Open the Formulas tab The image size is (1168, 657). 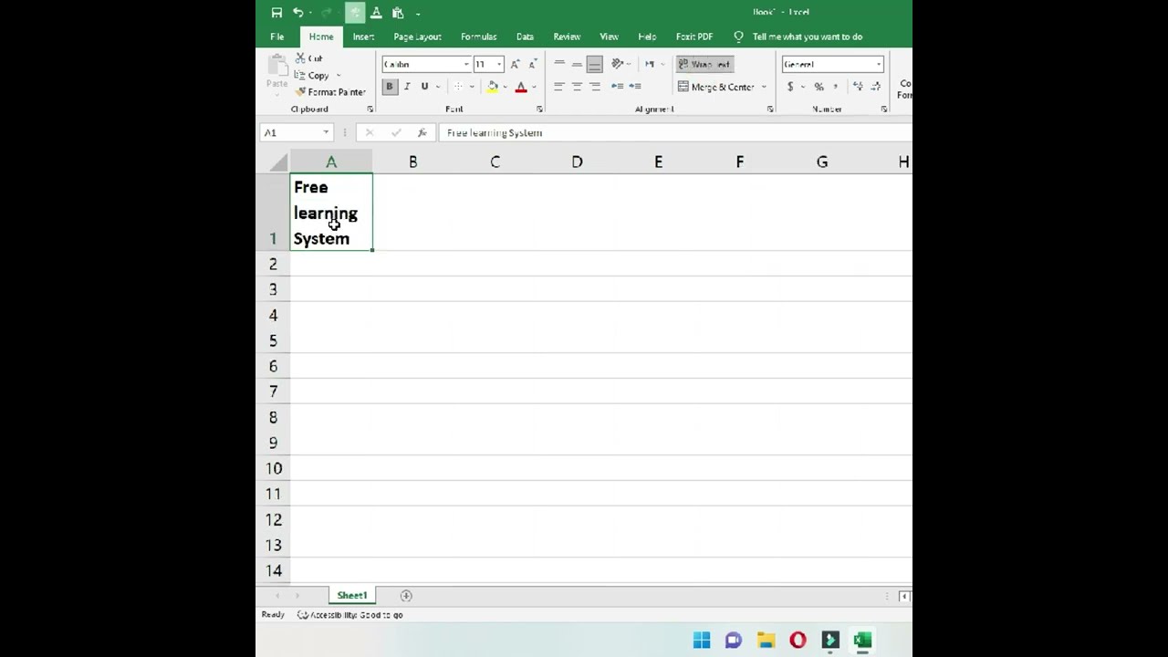point(478,36)
